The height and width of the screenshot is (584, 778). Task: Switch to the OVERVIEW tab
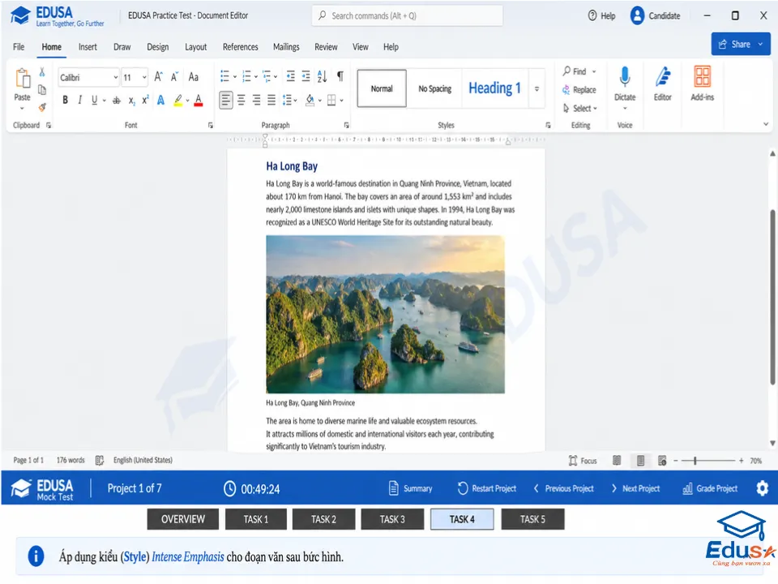click(182, 519)
